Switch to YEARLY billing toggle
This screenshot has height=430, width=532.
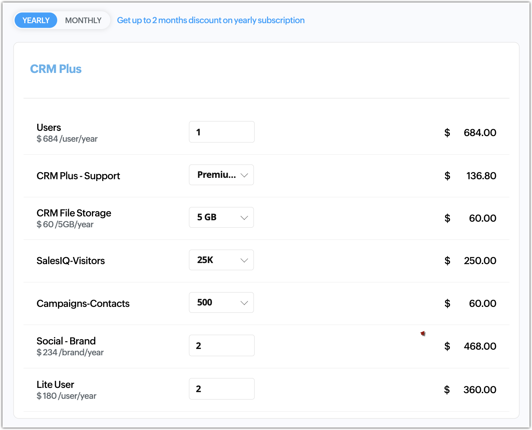[x=36, y=20]
